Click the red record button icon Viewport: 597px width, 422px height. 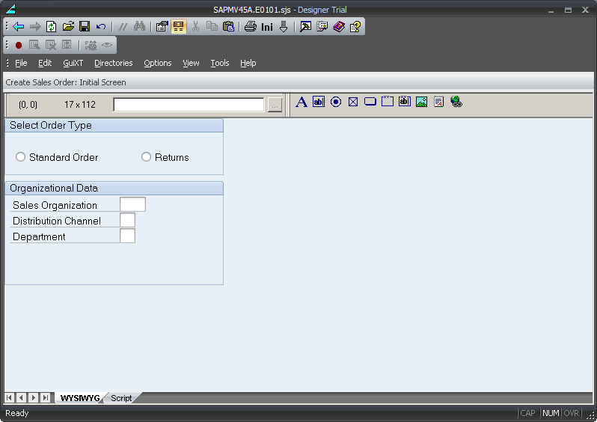tap(19, 45)
